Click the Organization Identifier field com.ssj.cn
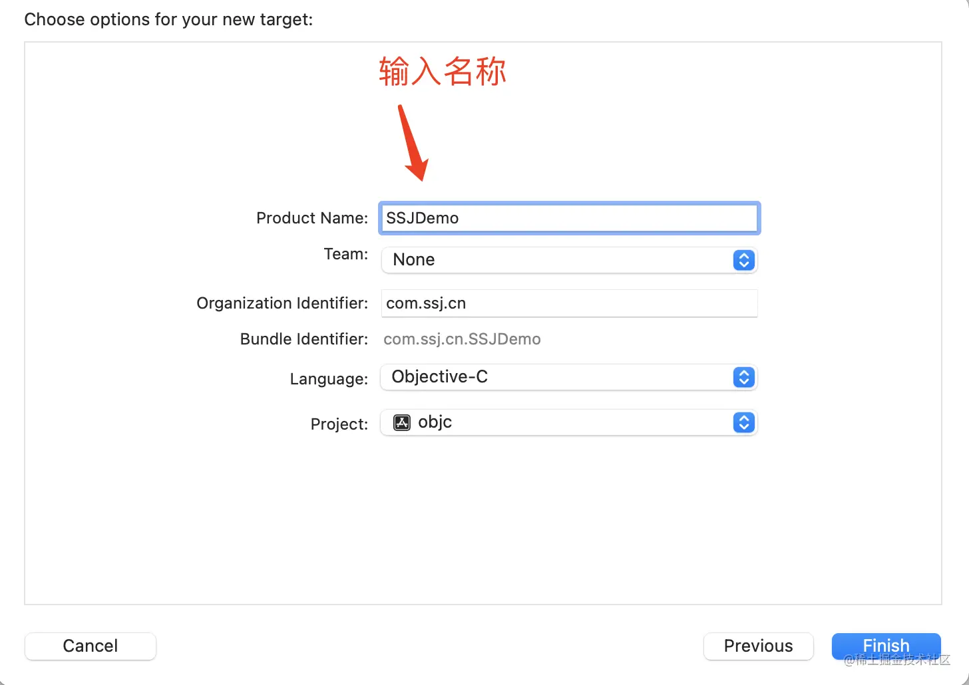 569,303
